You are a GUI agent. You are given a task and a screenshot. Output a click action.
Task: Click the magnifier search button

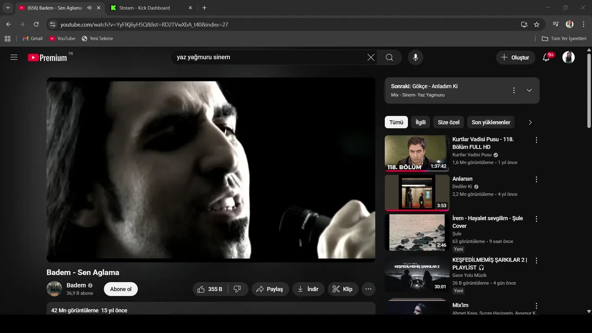[x=389, y=57]
